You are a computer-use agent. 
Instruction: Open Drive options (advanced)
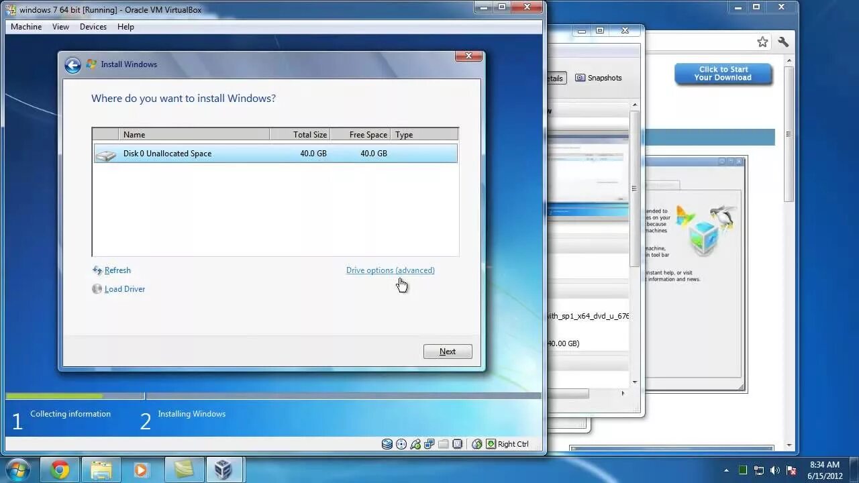[x=391, y=270]
